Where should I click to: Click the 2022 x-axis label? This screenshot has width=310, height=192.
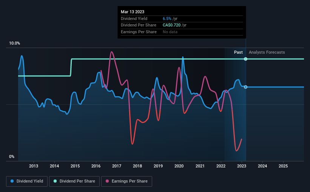(x=221, y=166)
